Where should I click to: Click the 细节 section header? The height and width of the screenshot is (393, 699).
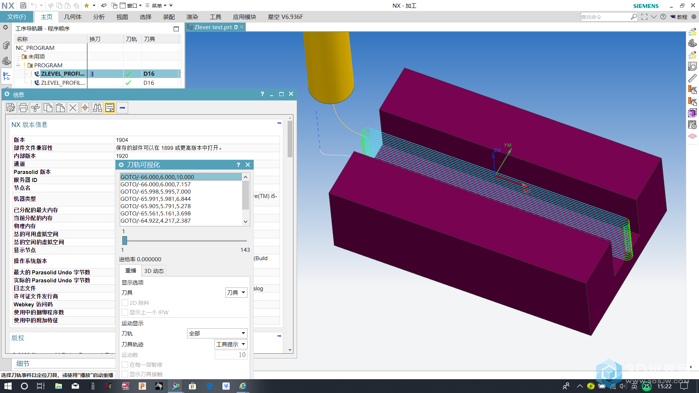pyautogui.click(x=23, y=364)
